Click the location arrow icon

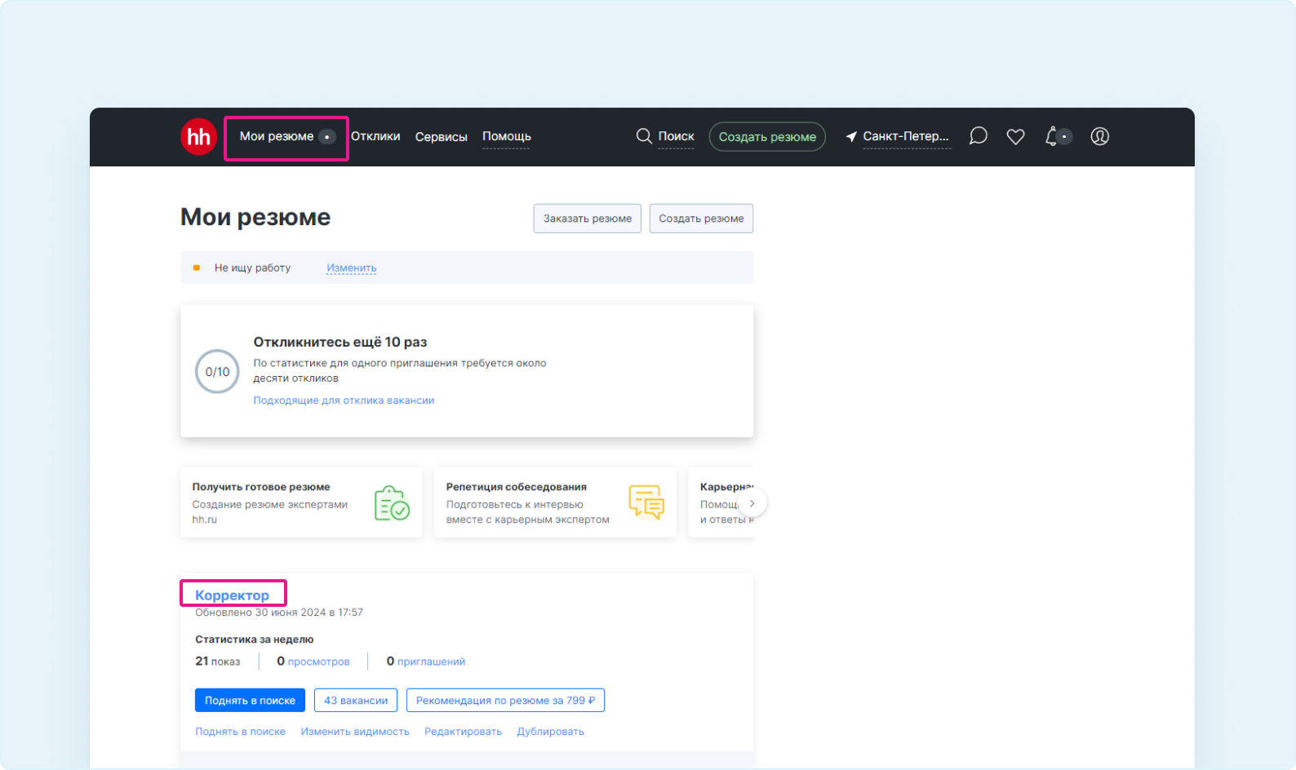pos(851,136)
